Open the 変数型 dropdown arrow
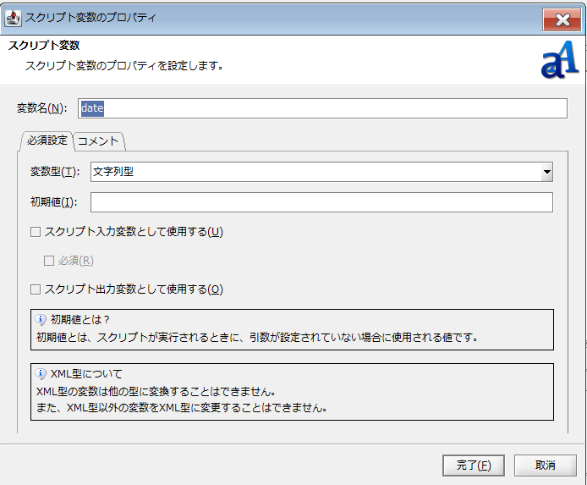This screenshot has width=587, height=485. (546, 172)
